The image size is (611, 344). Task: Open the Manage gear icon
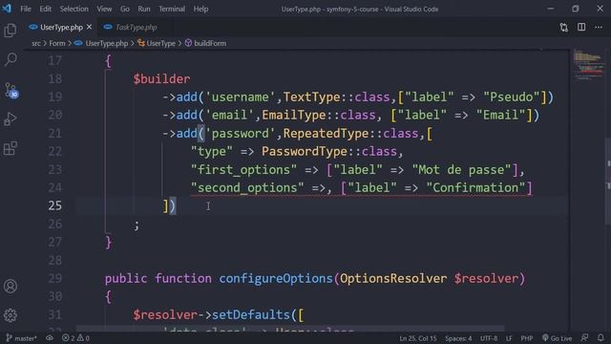click(11, 315)
